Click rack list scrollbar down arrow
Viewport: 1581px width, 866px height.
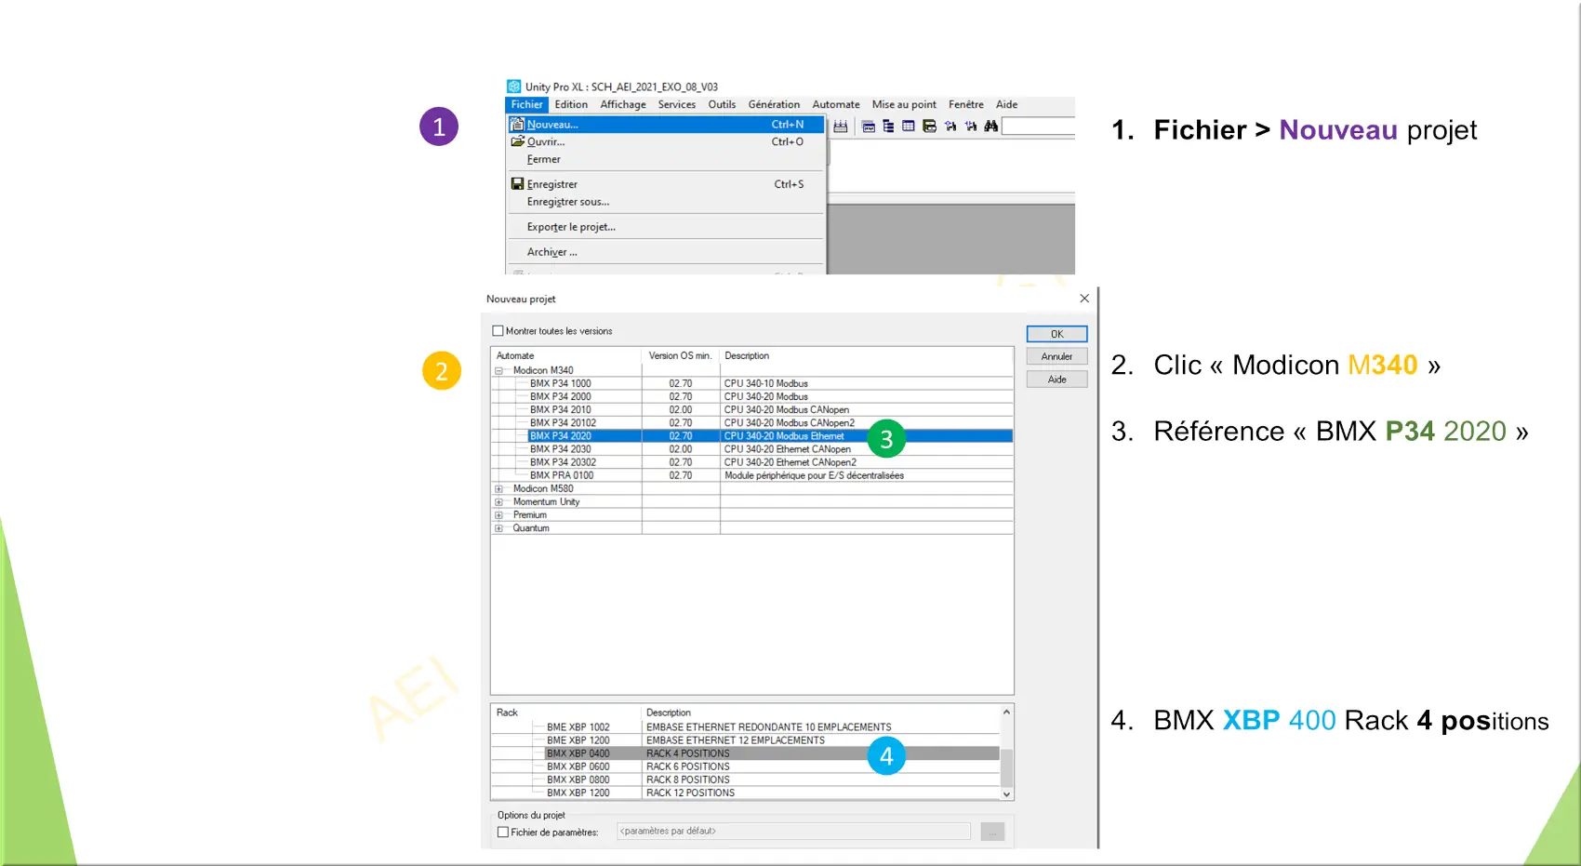(1006, 793)
